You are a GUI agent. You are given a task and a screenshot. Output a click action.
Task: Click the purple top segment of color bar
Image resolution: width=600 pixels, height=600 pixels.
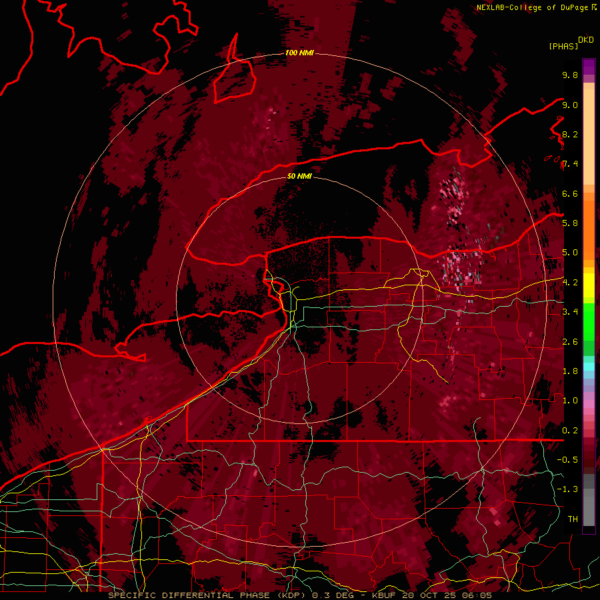(589, 67)
